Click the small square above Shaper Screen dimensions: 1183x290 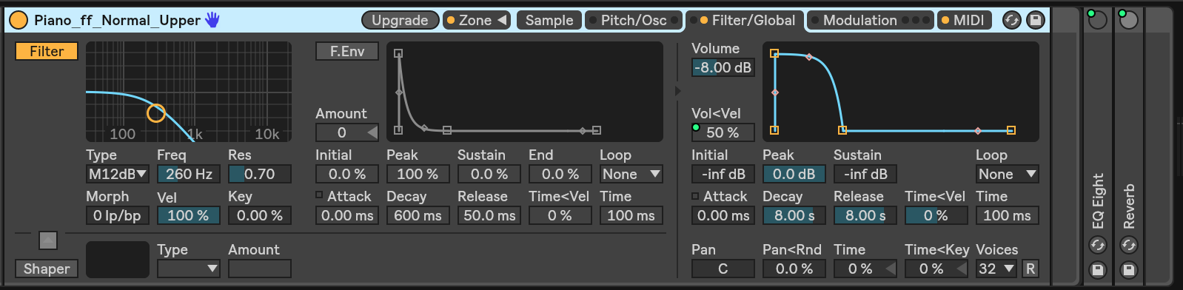47,240
